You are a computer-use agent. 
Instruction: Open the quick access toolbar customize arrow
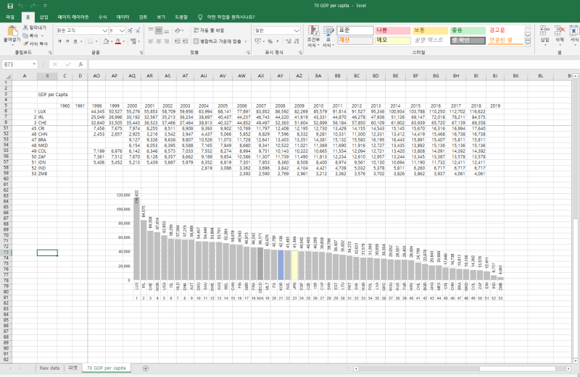click(45, 6)
